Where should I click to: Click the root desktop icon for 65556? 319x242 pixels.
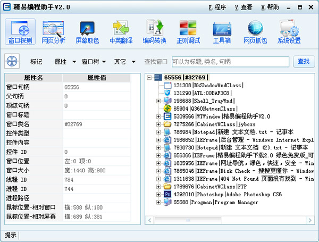coord(158,77)
